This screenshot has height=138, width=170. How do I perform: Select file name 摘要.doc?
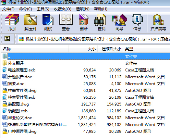16,84
